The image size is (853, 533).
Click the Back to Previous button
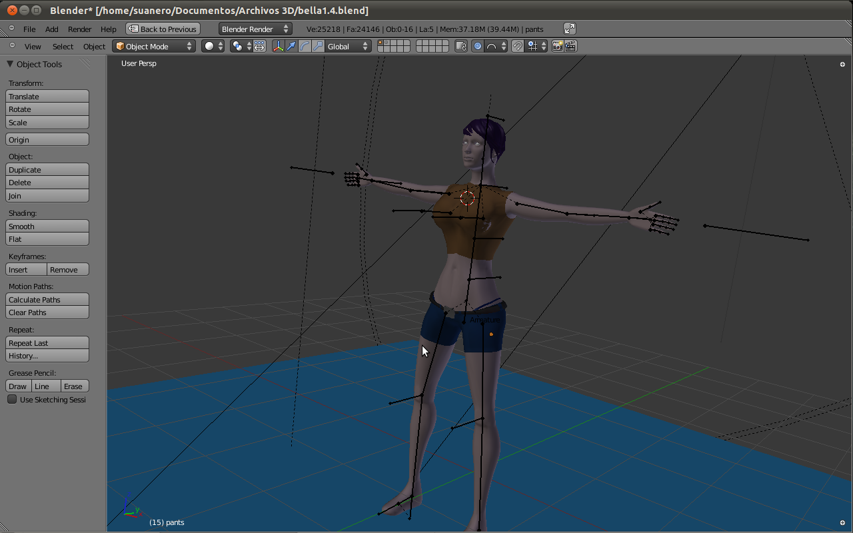coord(163,29)
